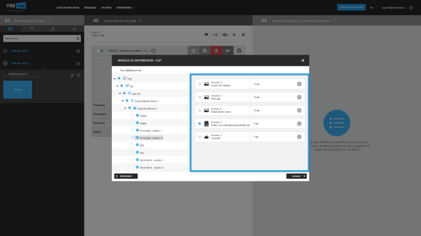
Task: Open the Messages menu item
Action: coord(90,8)
